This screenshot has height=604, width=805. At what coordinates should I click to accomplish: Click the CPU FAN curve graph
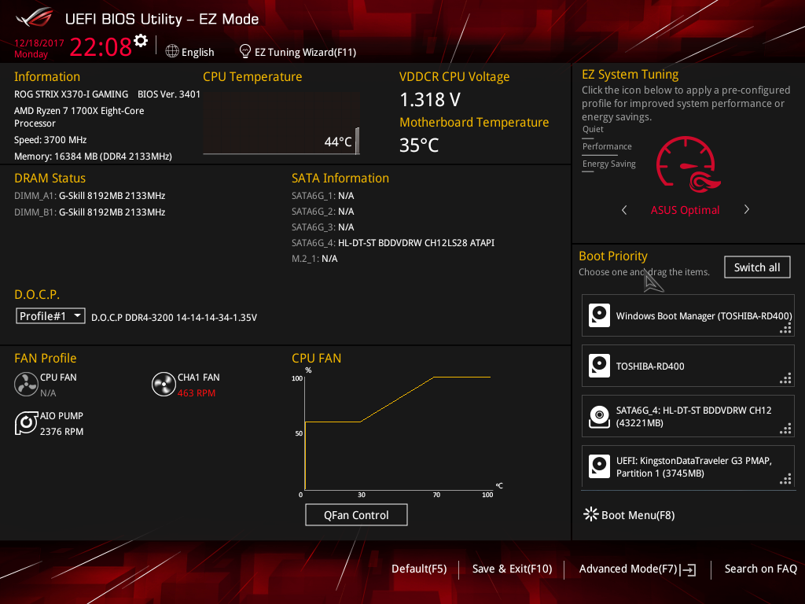[398, 432]
